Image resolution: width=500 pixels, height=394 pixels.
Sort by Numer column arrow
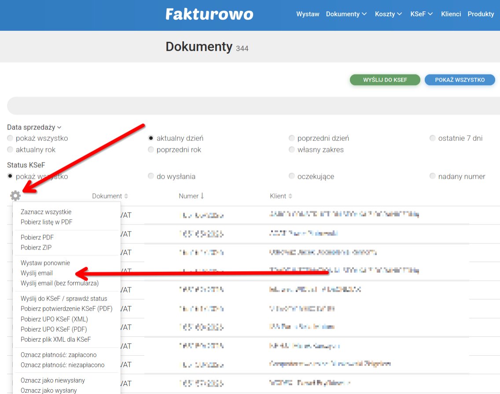[202, 196]
